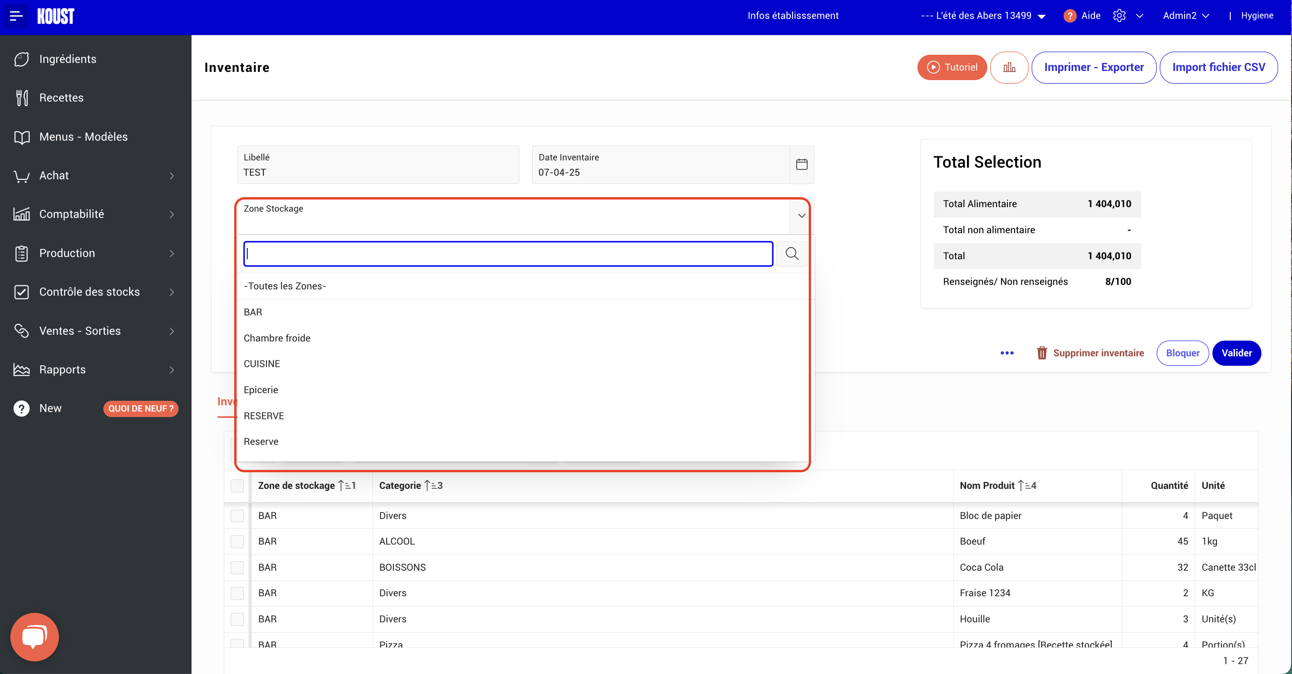Image resolution: width=1292 pixels, height=674 pixels.
Task: Click the Contrôle des stocks check icon
Action: [22, 293]
